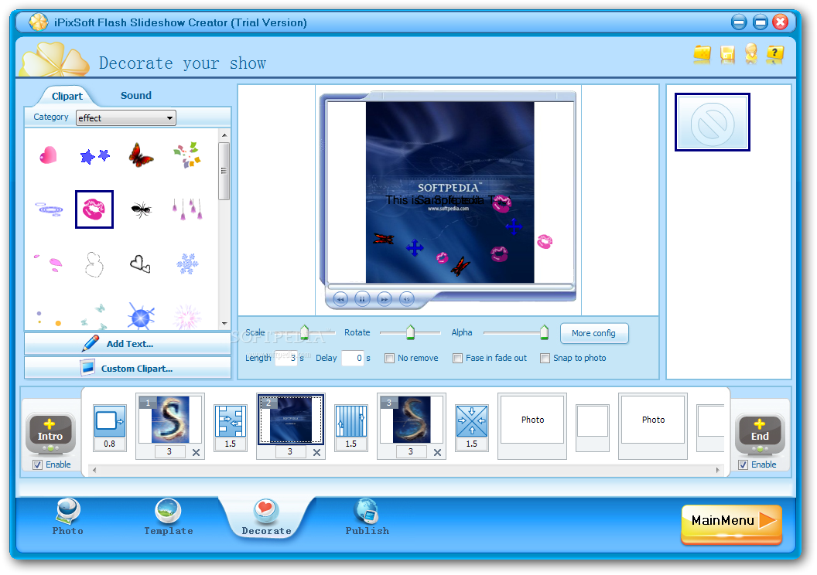This screenshot has height=575, width=817.
Task: Add an Intro clip
Action: (x=50, y=432)
